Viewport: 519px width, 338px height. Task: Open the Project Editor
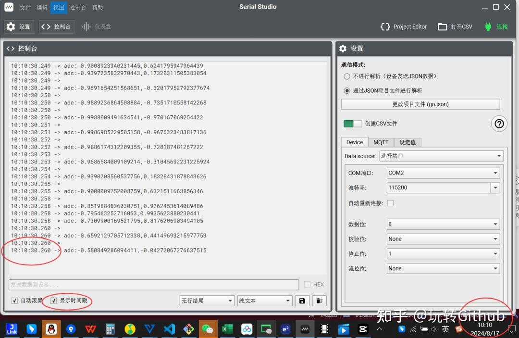coord(403,26)
